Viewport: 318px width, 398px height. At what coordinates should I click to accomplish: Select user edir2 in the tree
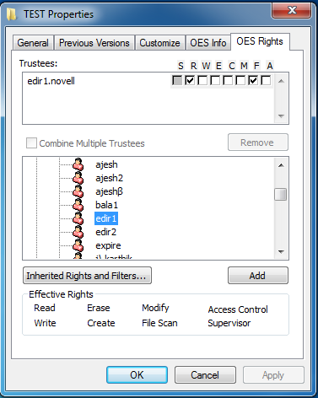[x=105, y=232]
